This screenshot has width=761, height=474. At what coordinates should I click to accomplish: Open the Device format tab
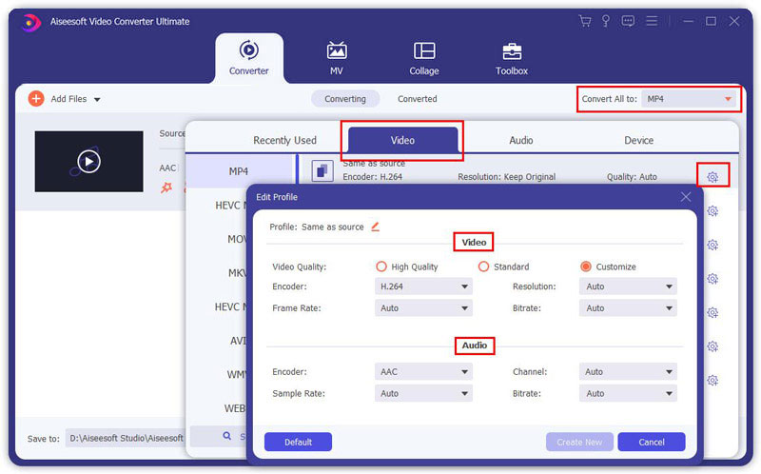point(638,140)
